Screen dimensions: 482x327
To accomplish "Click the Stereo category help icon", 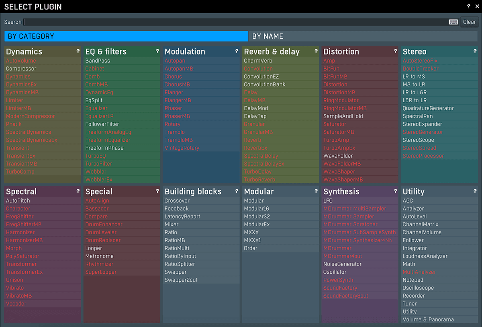I will (x=475, y=51).
